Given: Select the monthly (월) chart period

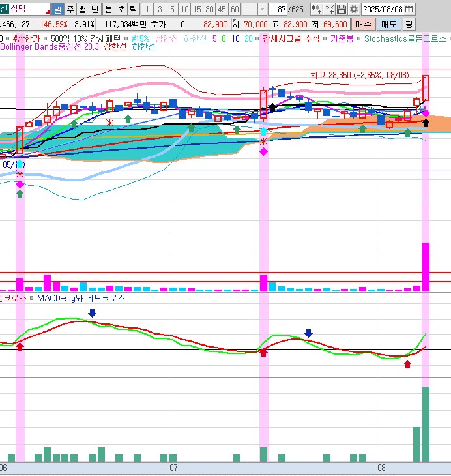Looking at the screenshot, I should coord(83,9).
